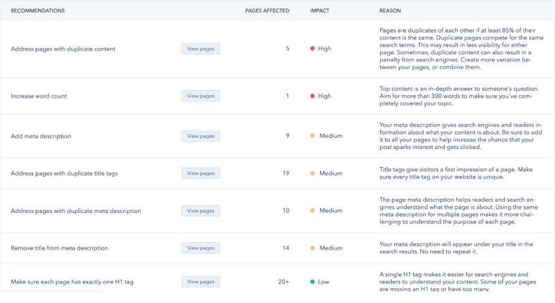This screenshot has height=303, width=555.
Task: Click the orange Medium dot for duplicate meta description
Action: point(312,210)
